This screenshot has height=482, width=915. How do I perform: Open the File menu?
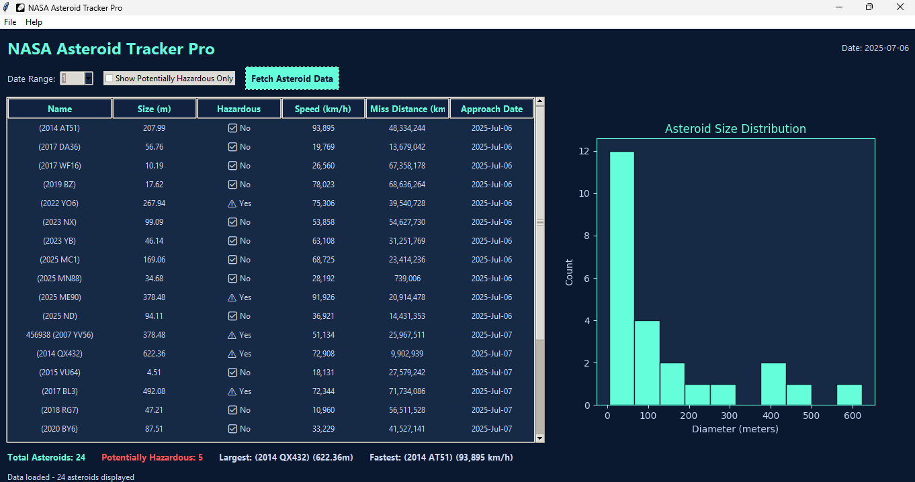tap(10, 22)
